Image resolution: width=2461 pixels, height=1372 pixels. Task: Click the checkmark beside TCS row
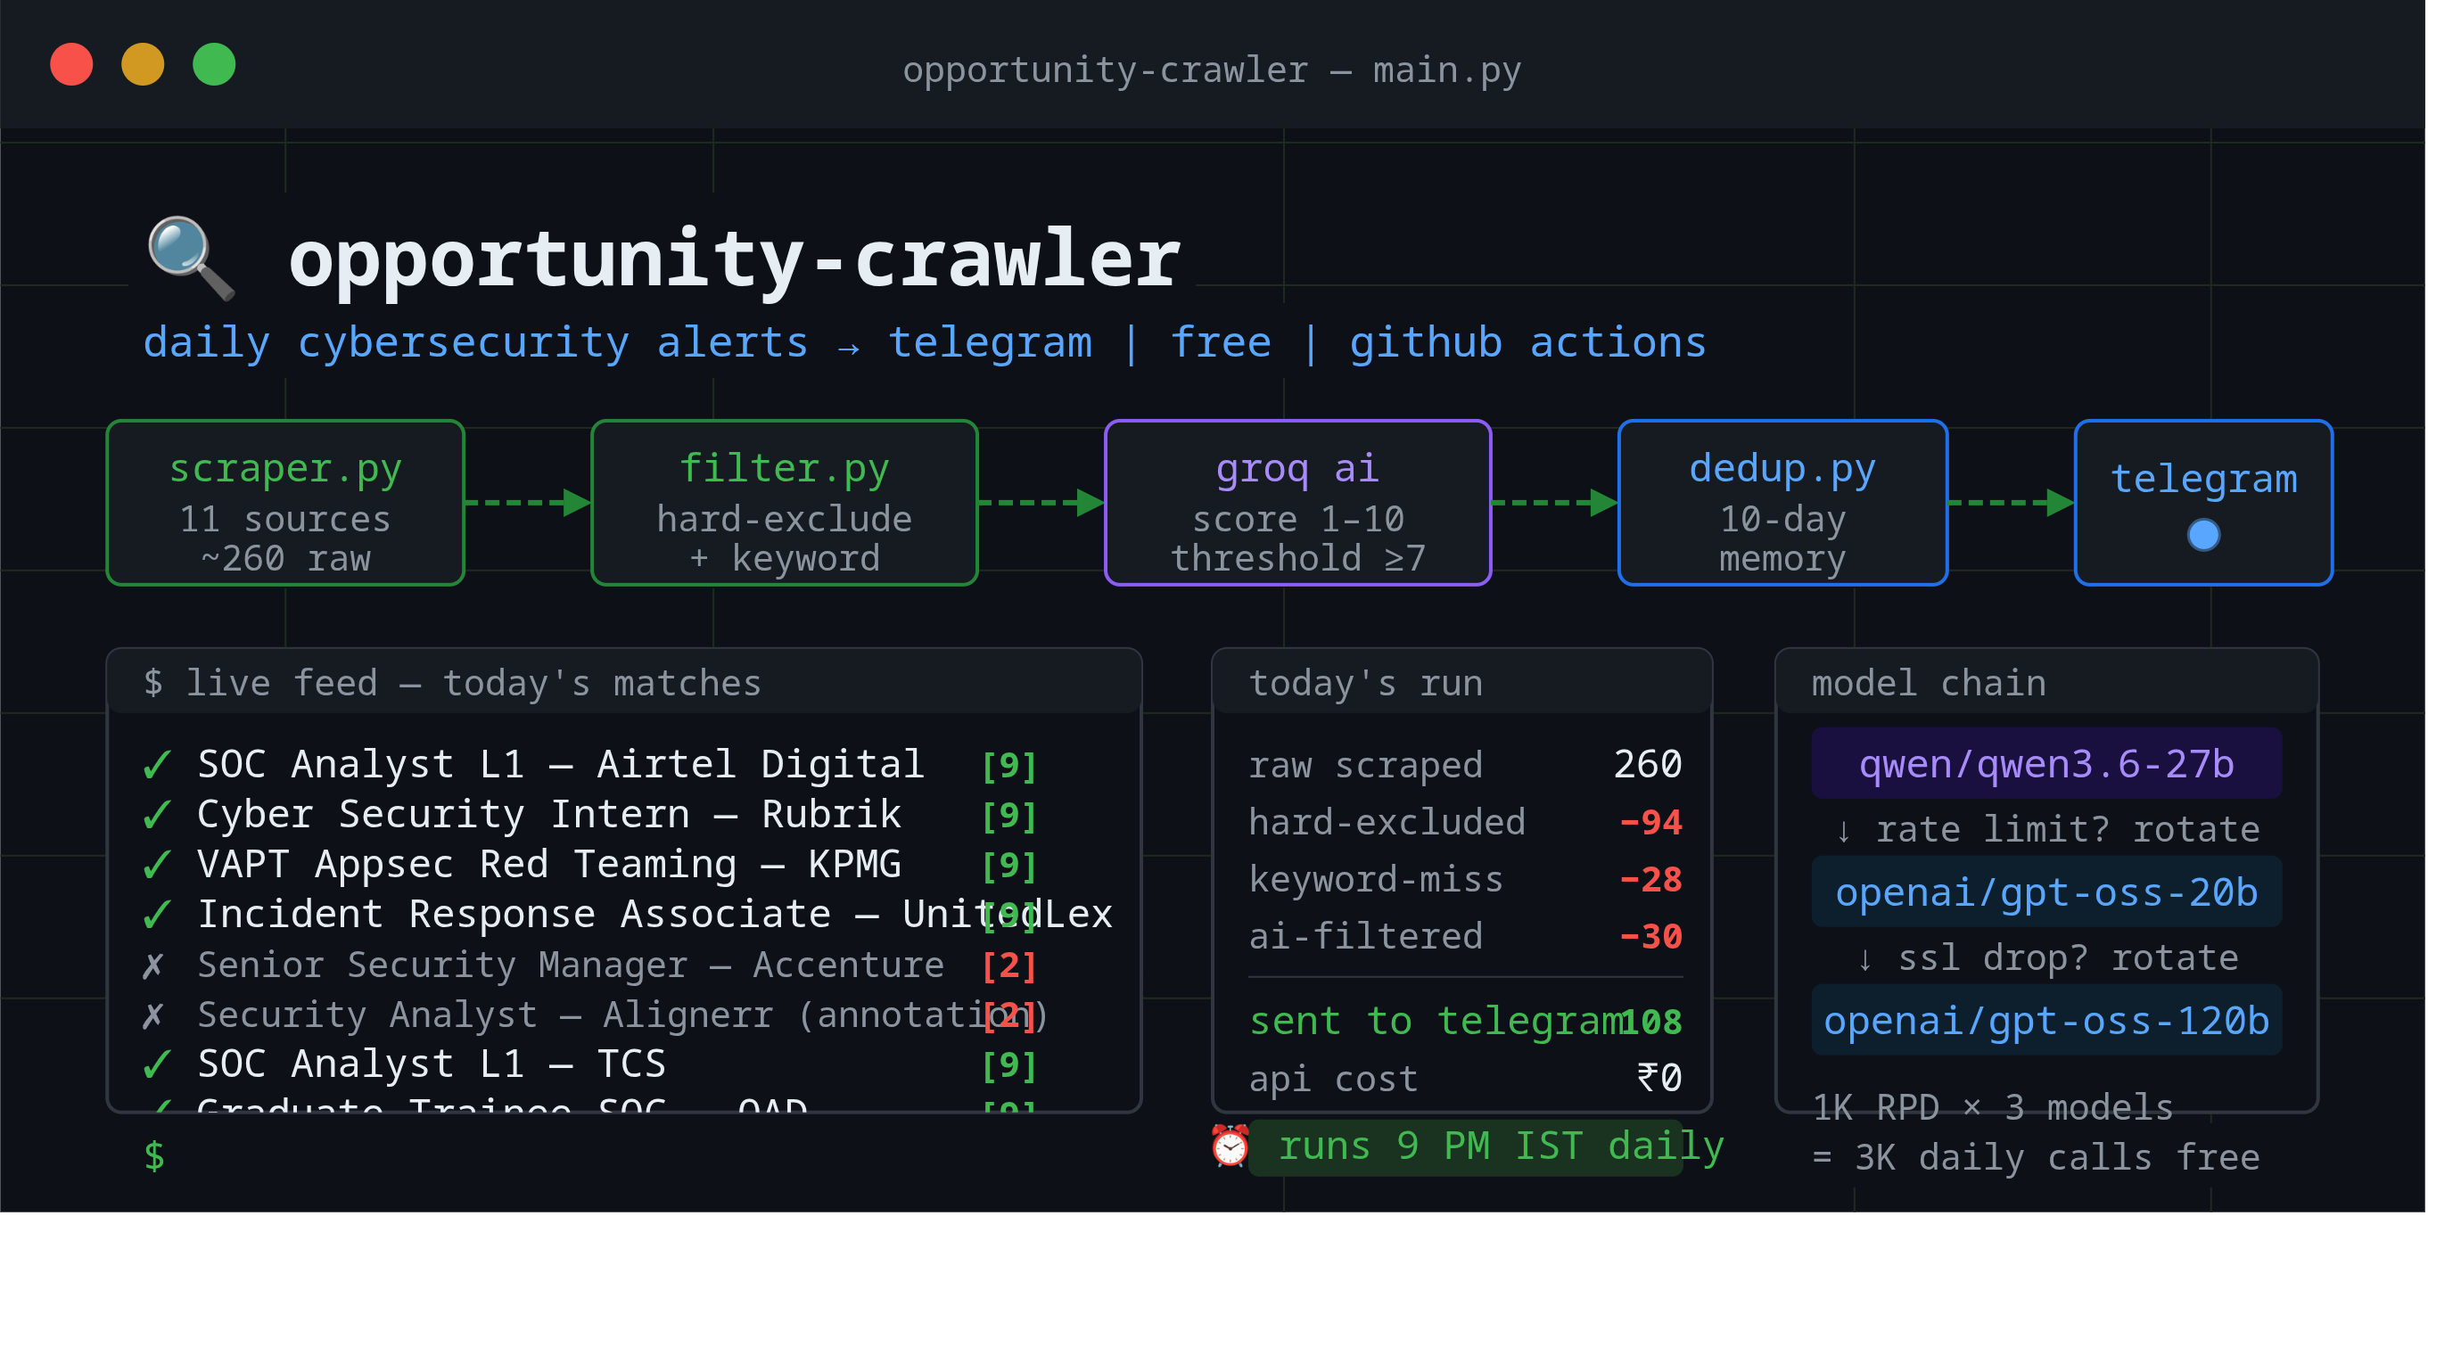pos(157,1064)
